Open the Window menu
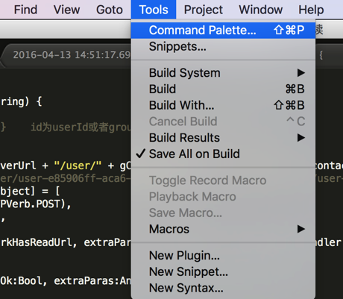The height and width of the screenshot is (299, 343). (261, 10)
